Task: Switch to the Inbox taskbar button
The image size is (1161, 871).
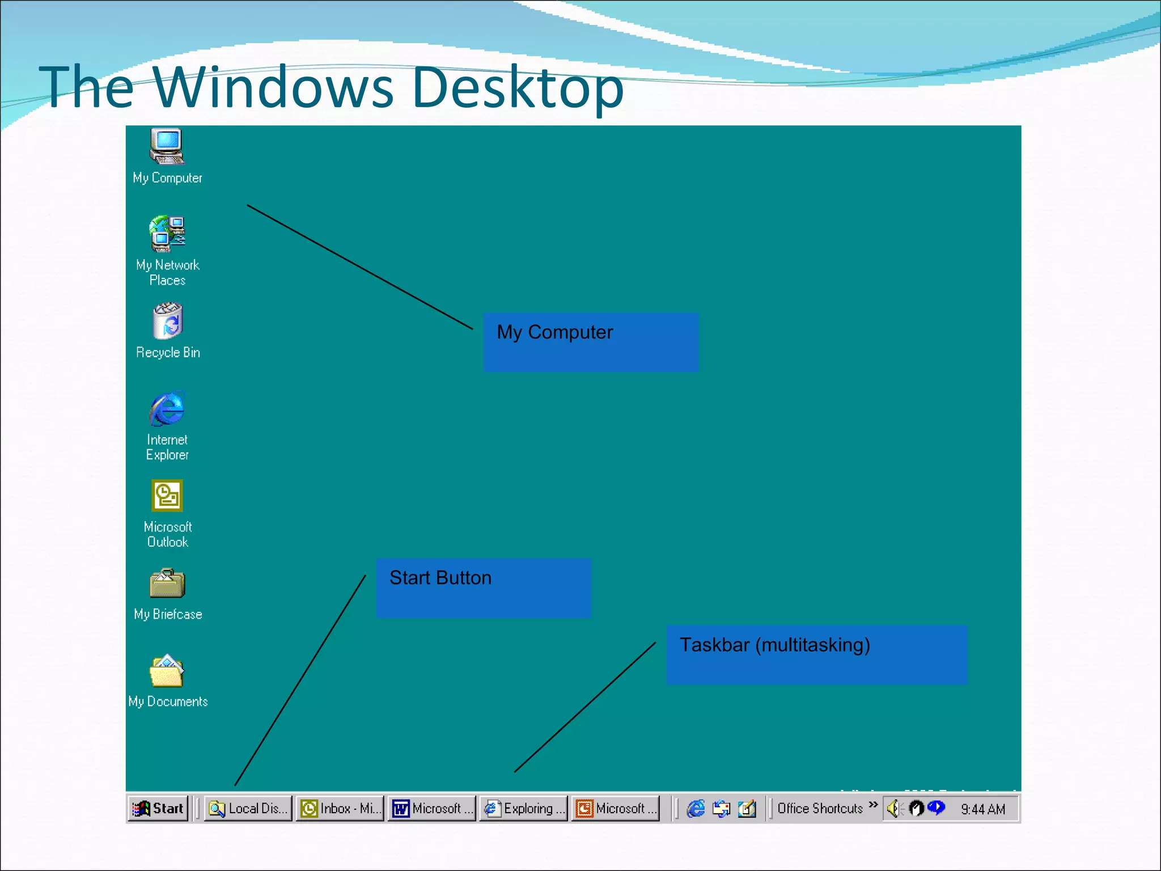Action: tap(340, 808)
